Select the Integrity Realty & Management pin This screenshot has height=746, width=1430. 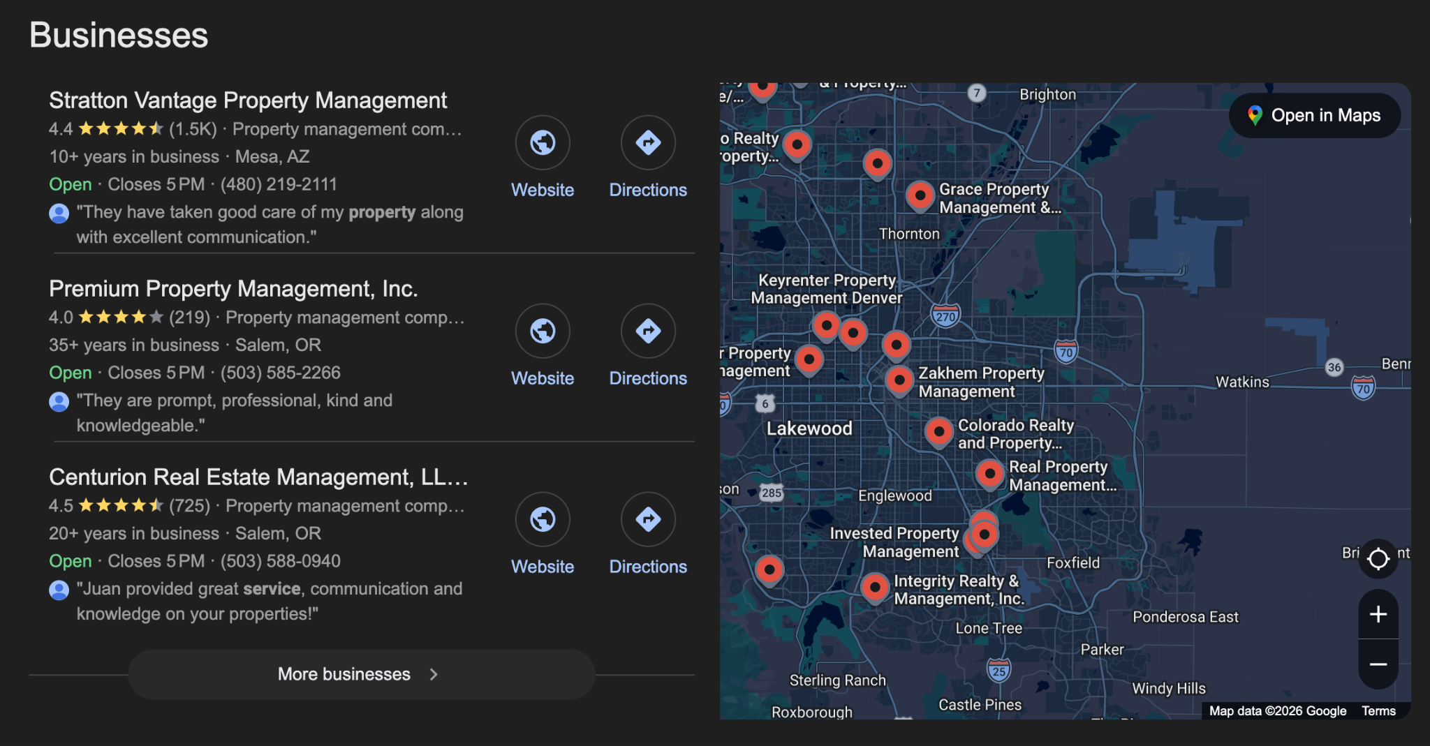874,588
